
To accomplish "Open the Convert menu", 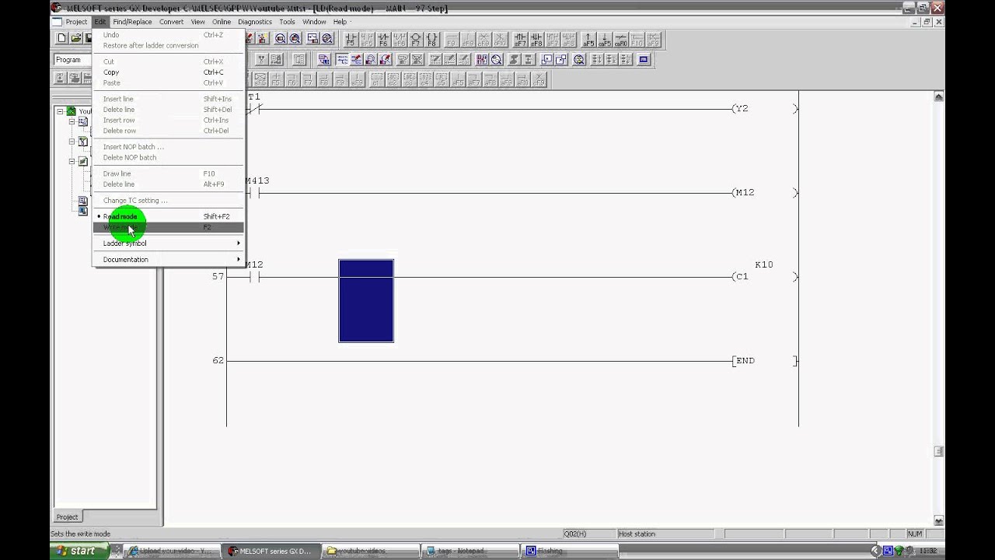I will coord(171,22).
